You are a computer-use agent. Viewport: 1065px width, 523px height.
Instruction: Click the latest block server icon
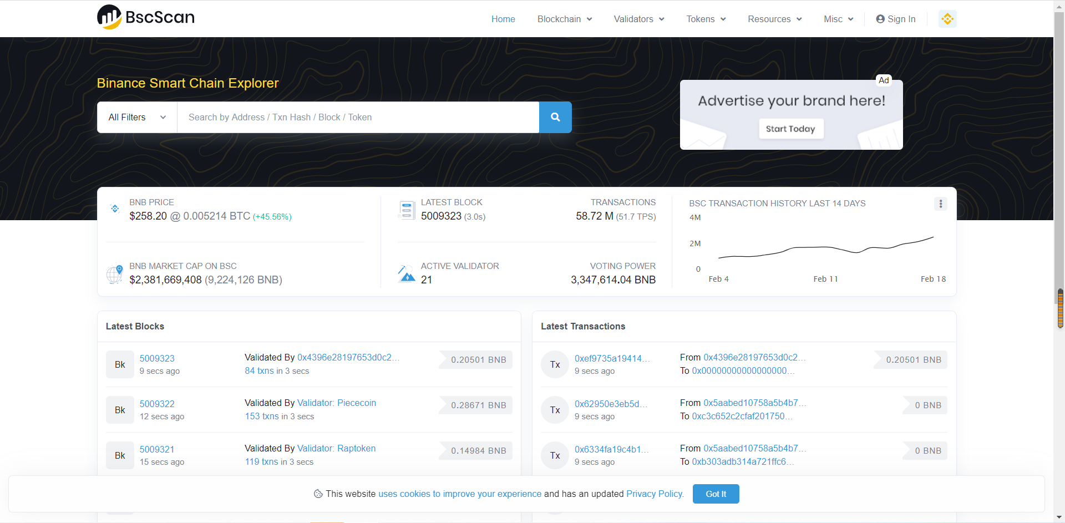point(407,210)
